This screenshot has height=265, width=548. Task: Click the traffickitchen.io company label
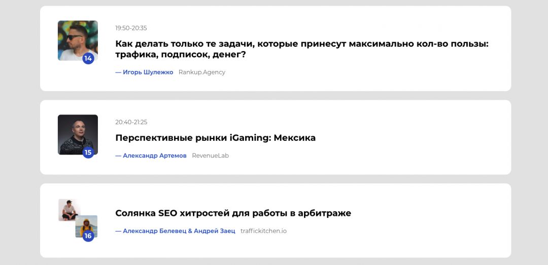coord(263,231)
